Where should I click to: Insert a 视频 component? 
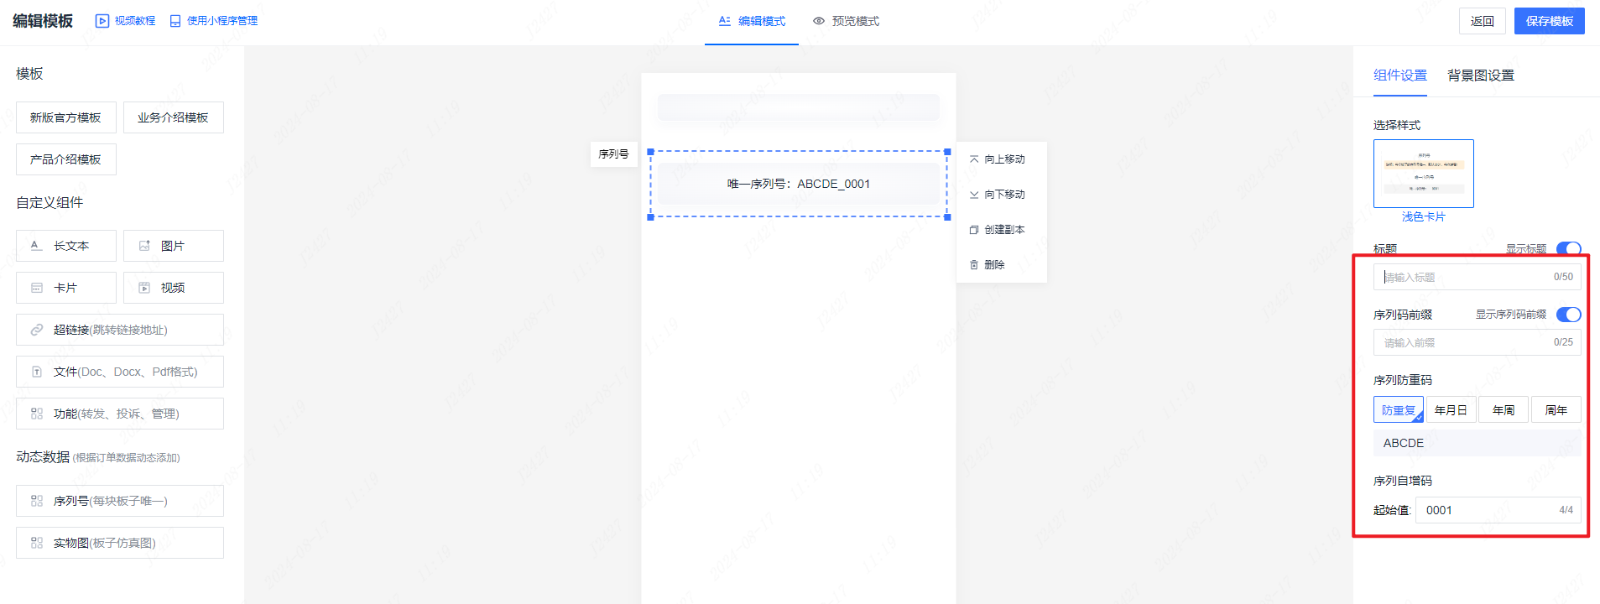(174, 288)
